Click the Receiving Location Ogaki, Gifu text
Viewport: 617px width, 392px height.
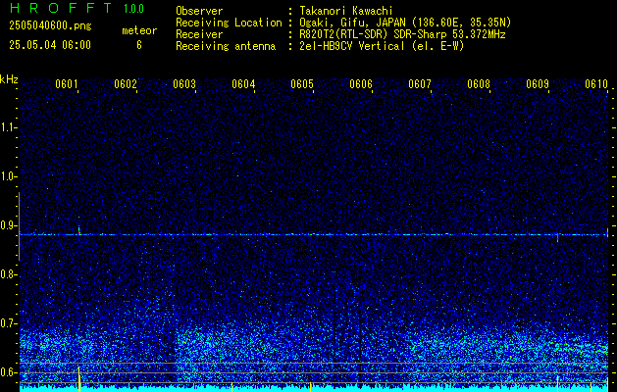[405, 23]
